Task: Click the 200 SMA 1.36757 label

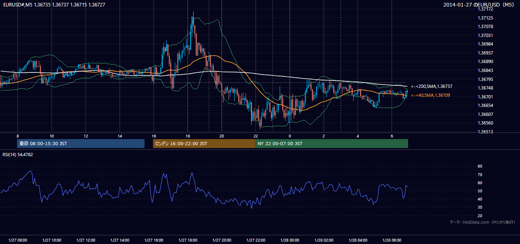Action: (431, 87)
